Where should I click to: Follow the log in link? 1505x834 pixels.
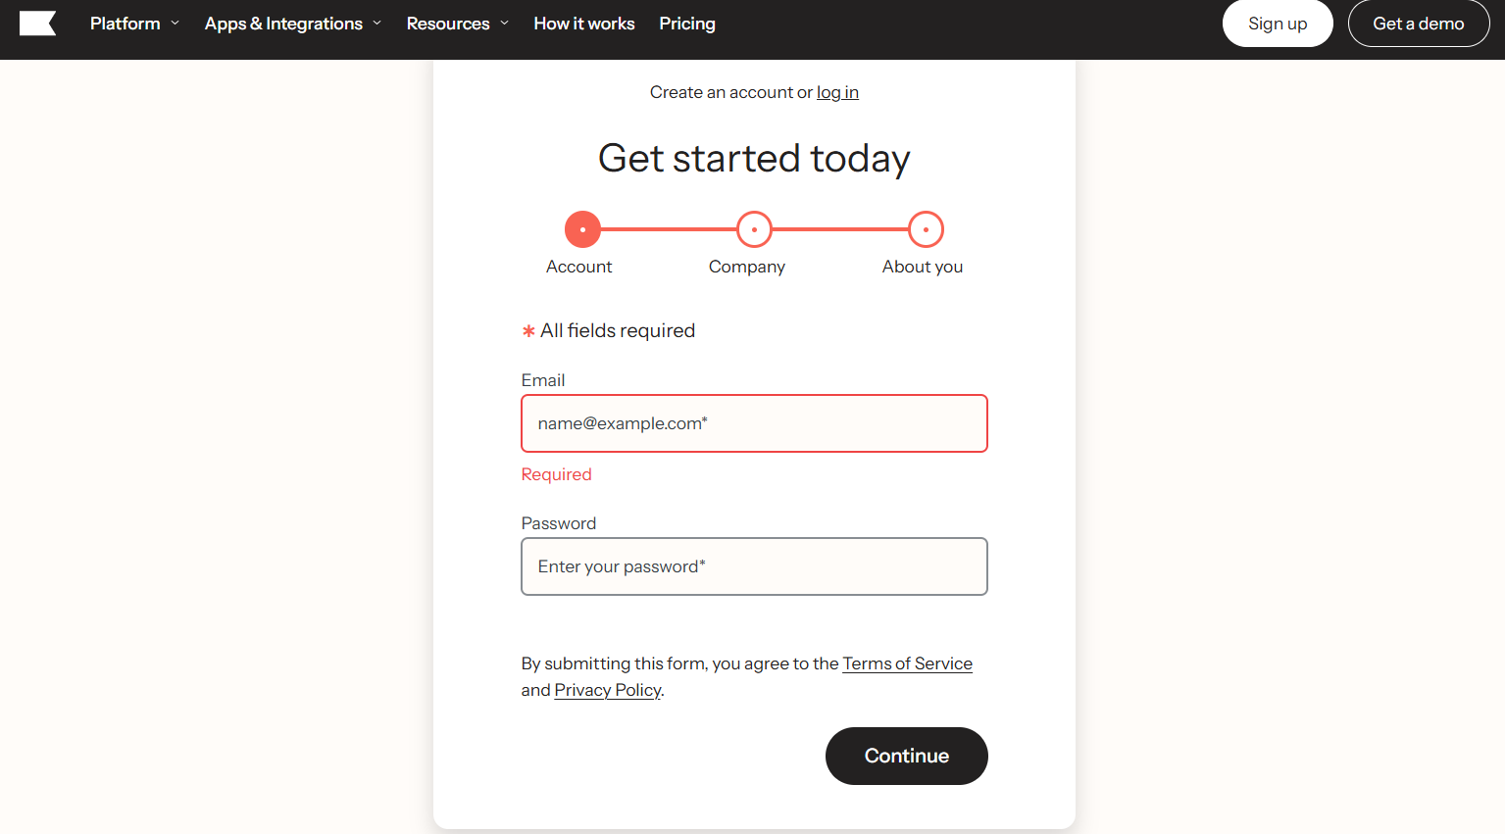(x=837, y=92)
